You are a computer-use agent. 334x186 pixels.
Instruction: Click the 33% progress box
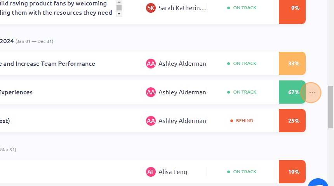(292, 63)
